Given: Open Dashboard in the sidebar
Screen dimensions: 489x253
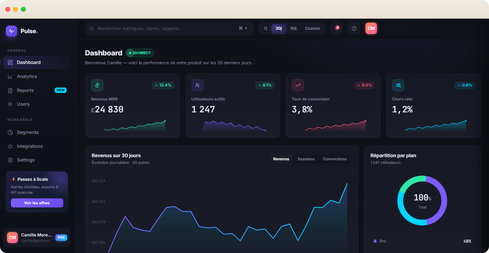Looking at the screenshot, I should (x=37, y=62).
